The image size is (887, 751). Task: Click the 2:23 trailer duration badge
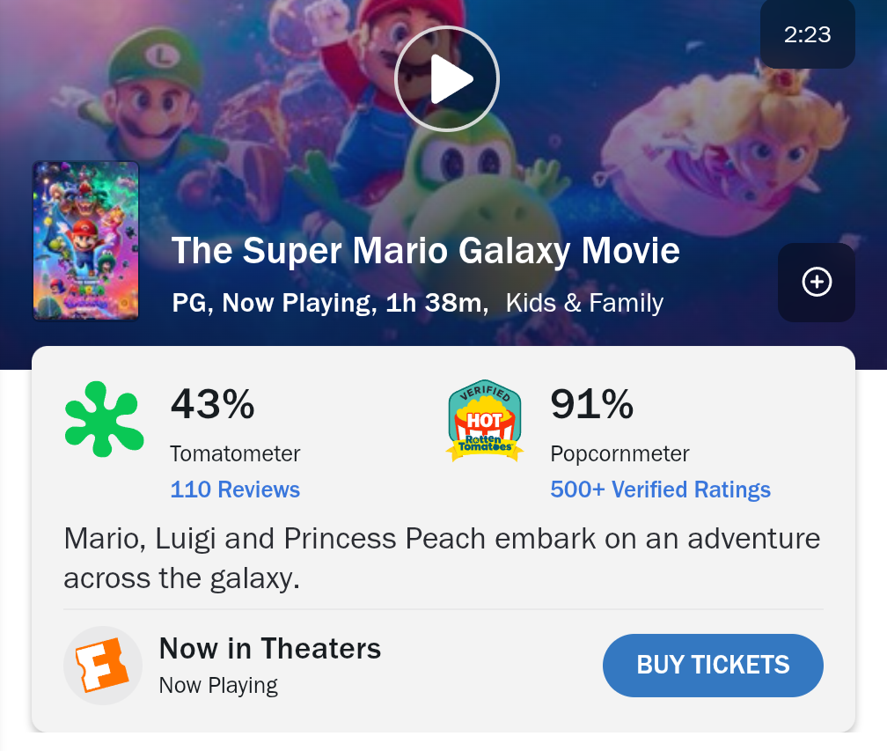point(807,34)
